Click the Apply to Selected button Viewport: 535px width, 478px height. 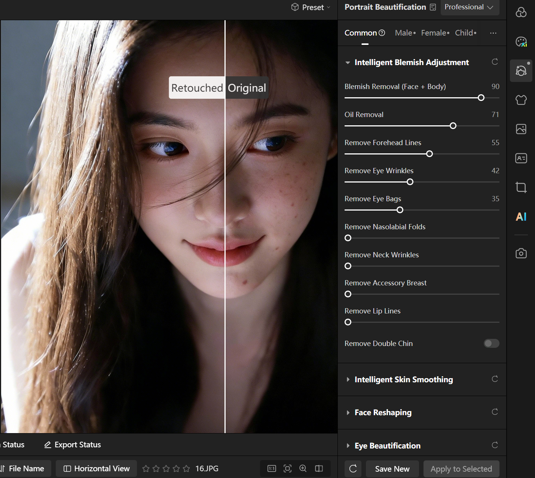[461, 469]
